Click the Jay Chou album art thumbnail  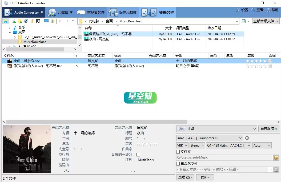point(27,149)
